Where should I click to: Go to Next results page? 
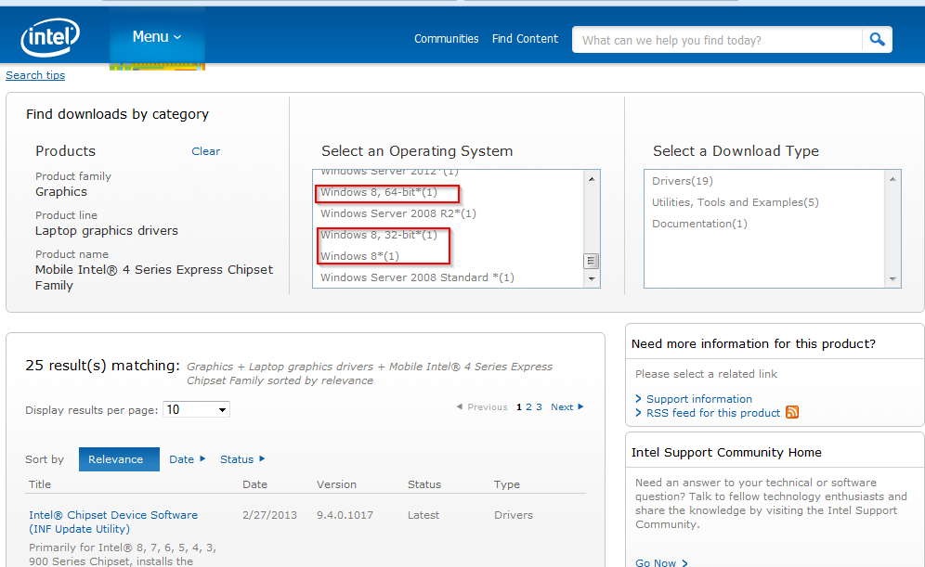[x=567, y=407]
